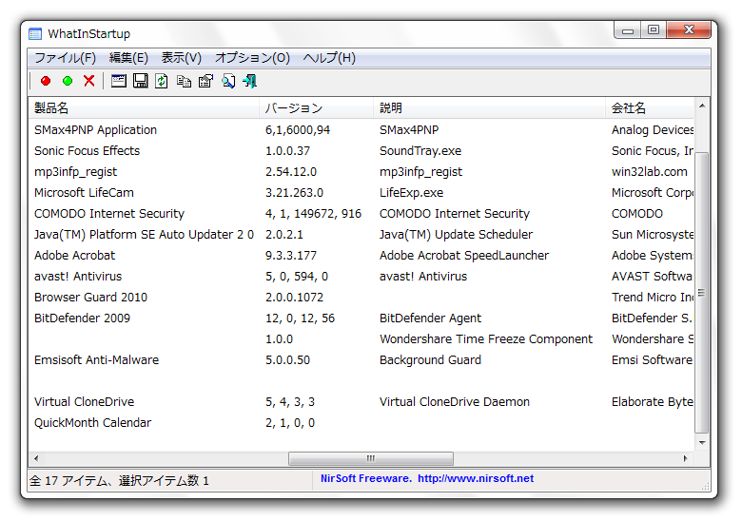
Task: Click version cell 6,1,6000,94
Action: tap(298, 130)
